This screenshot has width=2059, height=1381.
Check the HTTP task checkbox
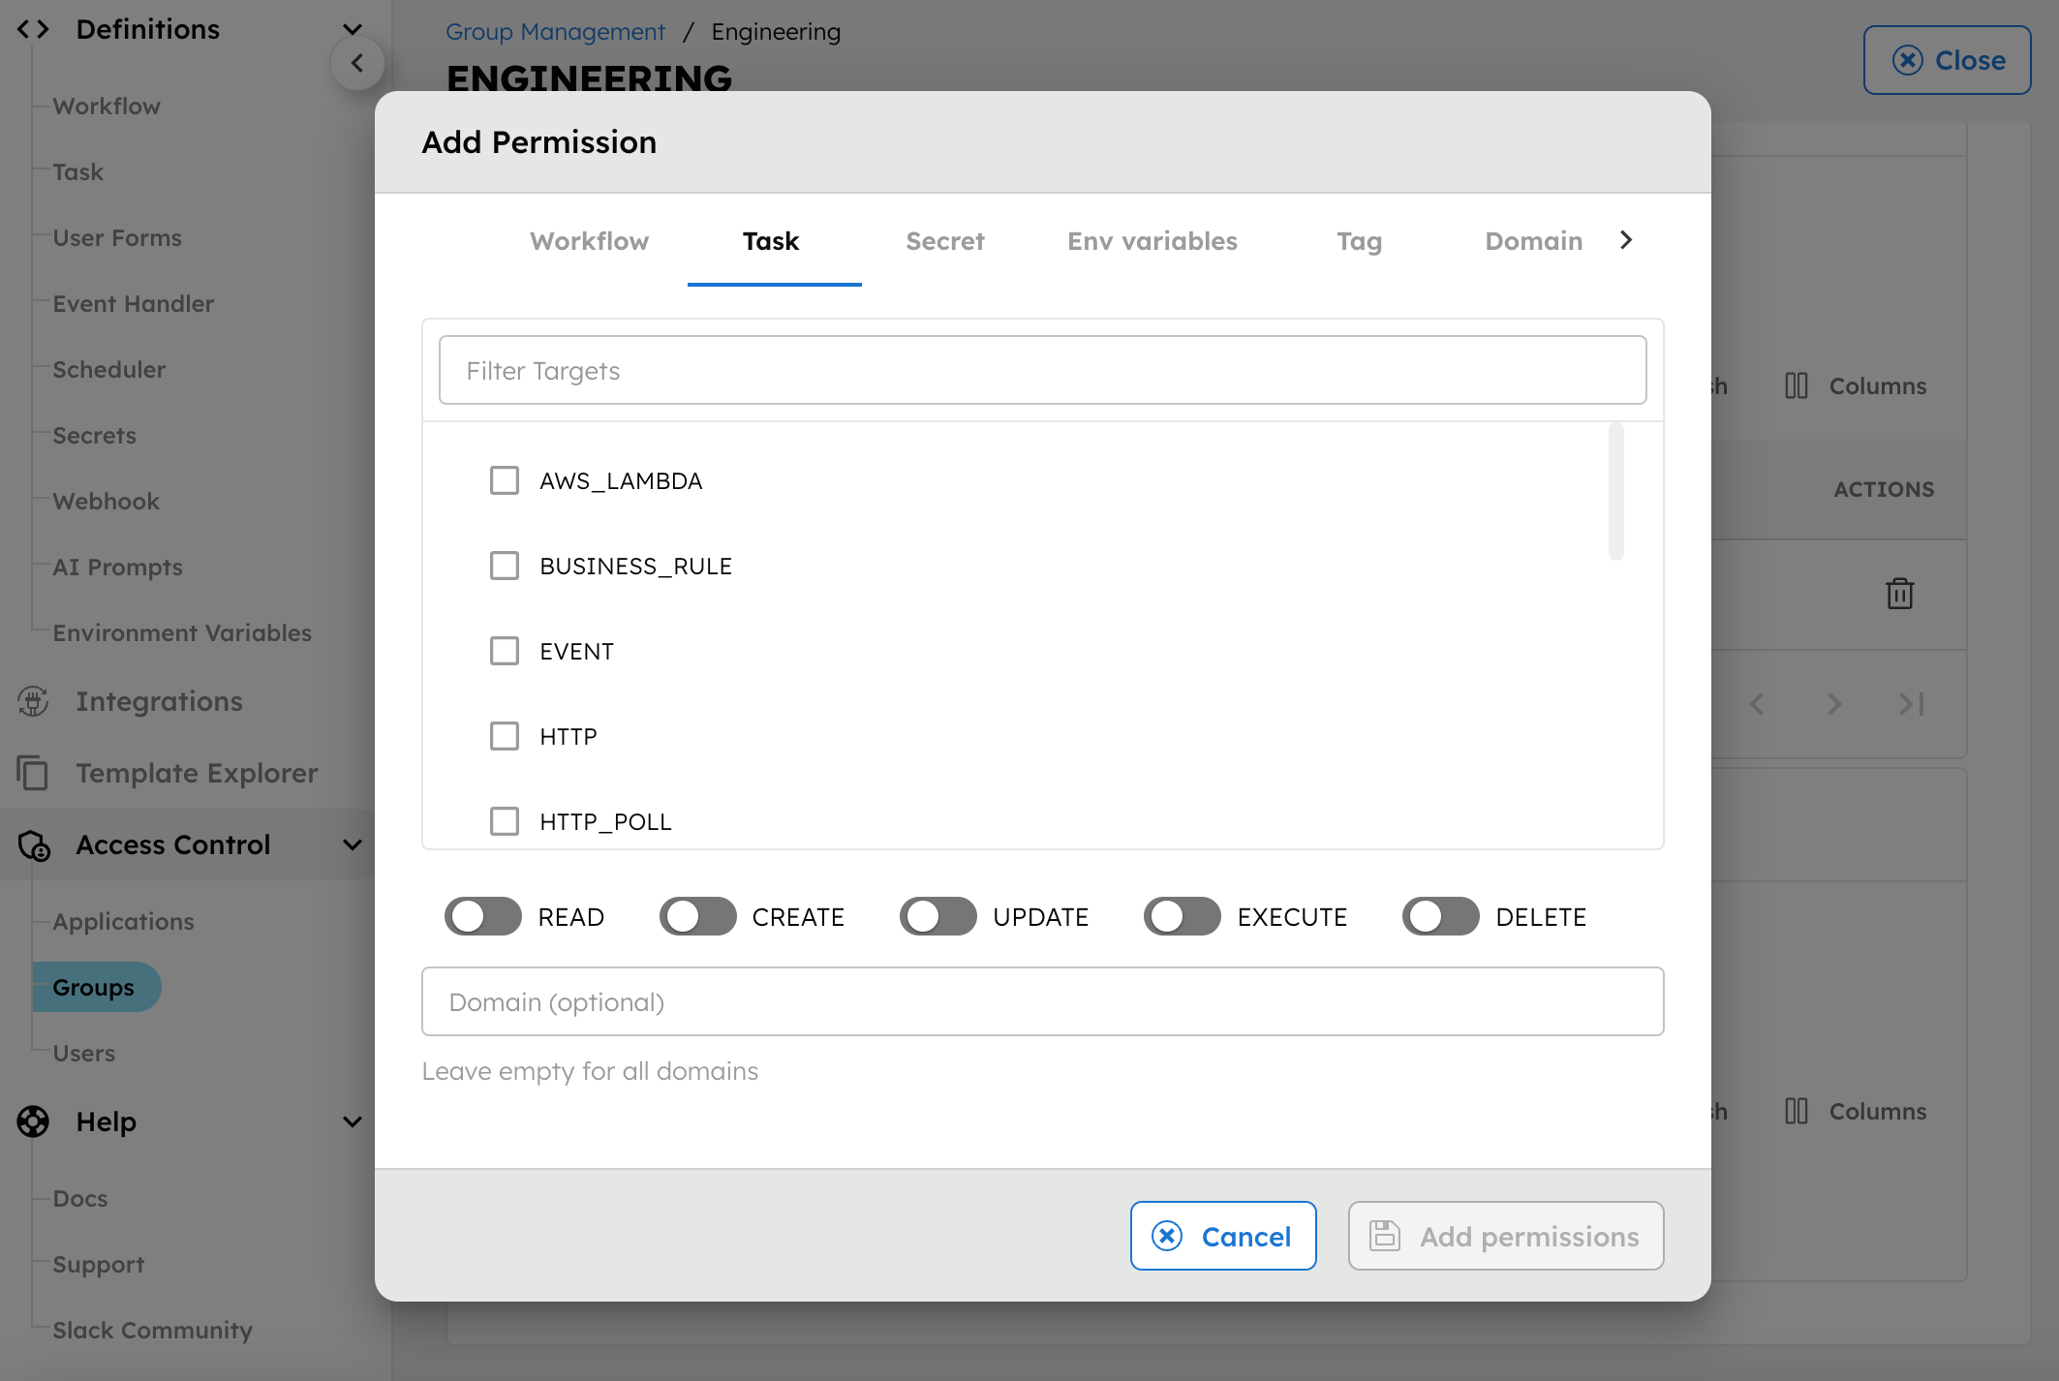pyautogui.click(x=506, y=735)
